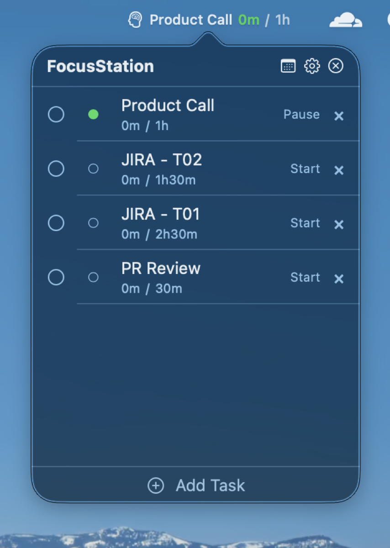Tick the PR Review completion circle
Image resolution: width=390 pixels, height=548 pixels.
pyautogui.click(x=56, y=277)
